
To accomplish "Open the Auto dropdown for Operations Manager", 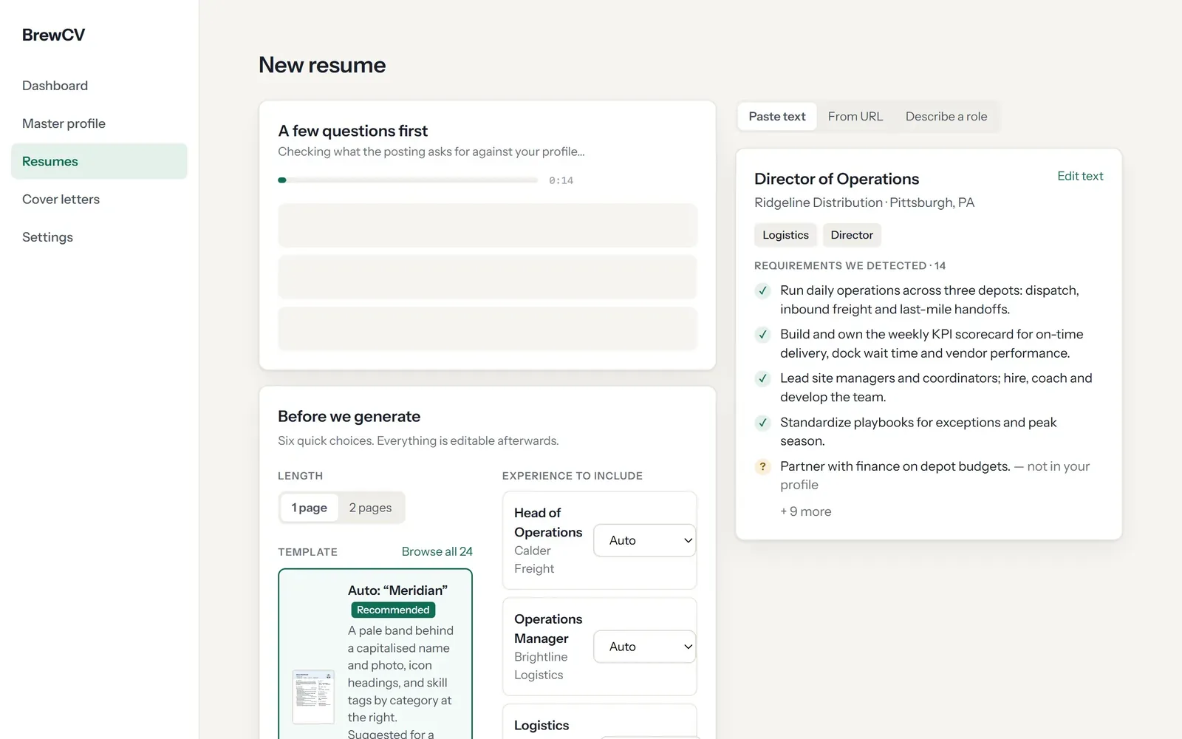I will (644, 647).
